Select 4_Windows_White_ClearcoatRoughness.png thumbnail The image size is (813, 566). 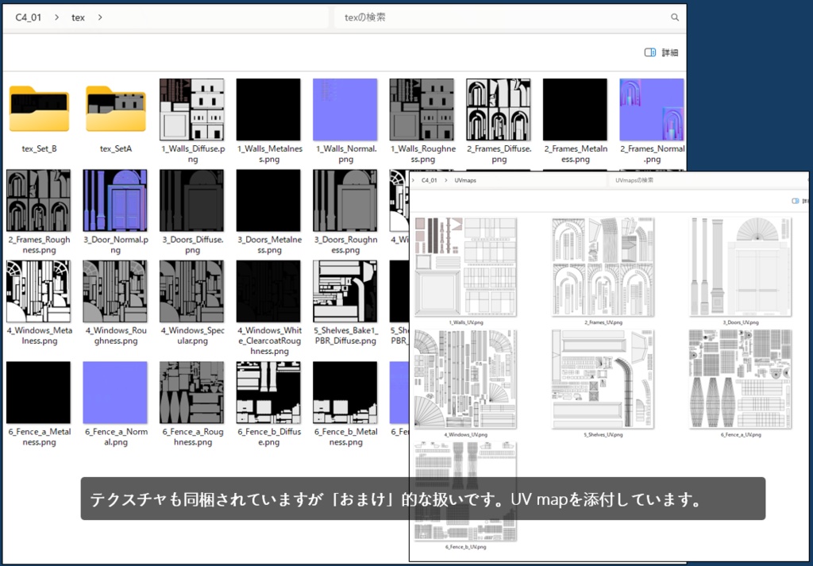click(268, 291)
